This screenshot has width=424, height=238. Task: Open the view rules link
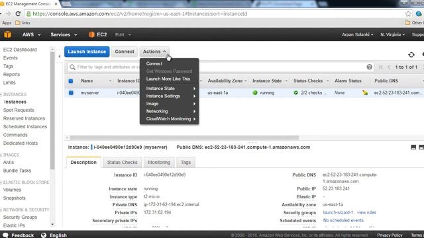tap(366, 212)
